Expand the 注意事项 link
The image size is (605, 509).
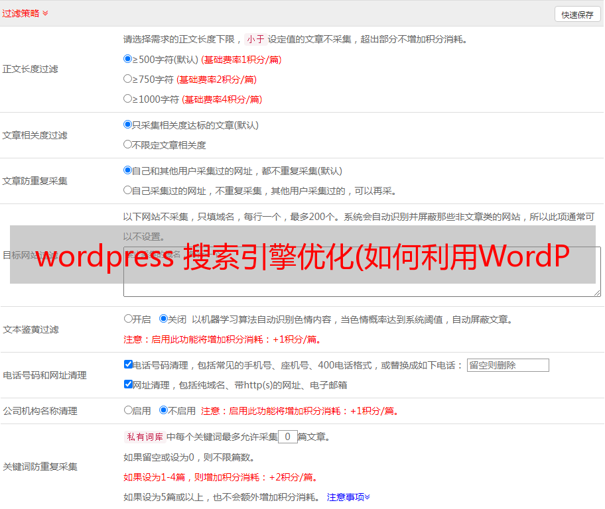click(x=348, y=497)
